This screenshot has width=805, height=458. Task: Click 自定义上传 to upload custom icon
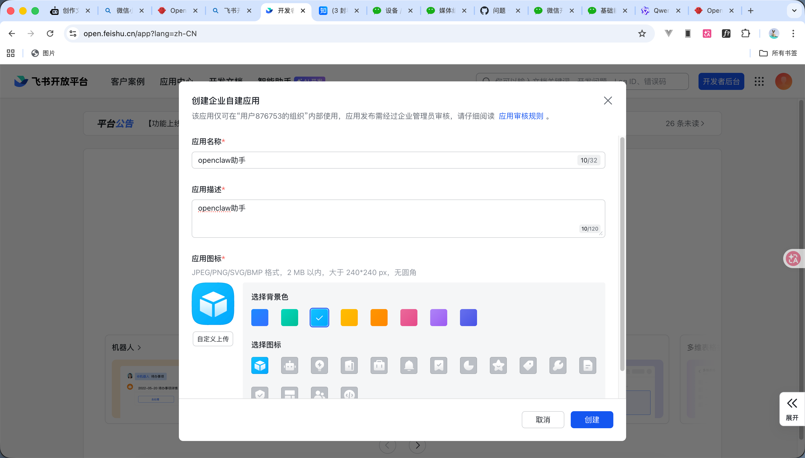[x=213, y=339]
